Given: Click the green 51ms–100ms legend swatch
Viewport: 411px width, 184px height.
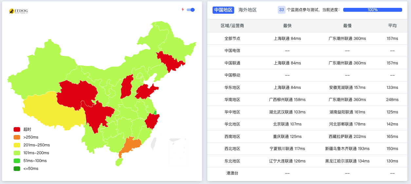Looking at the screenshot, I should point(17,161).
